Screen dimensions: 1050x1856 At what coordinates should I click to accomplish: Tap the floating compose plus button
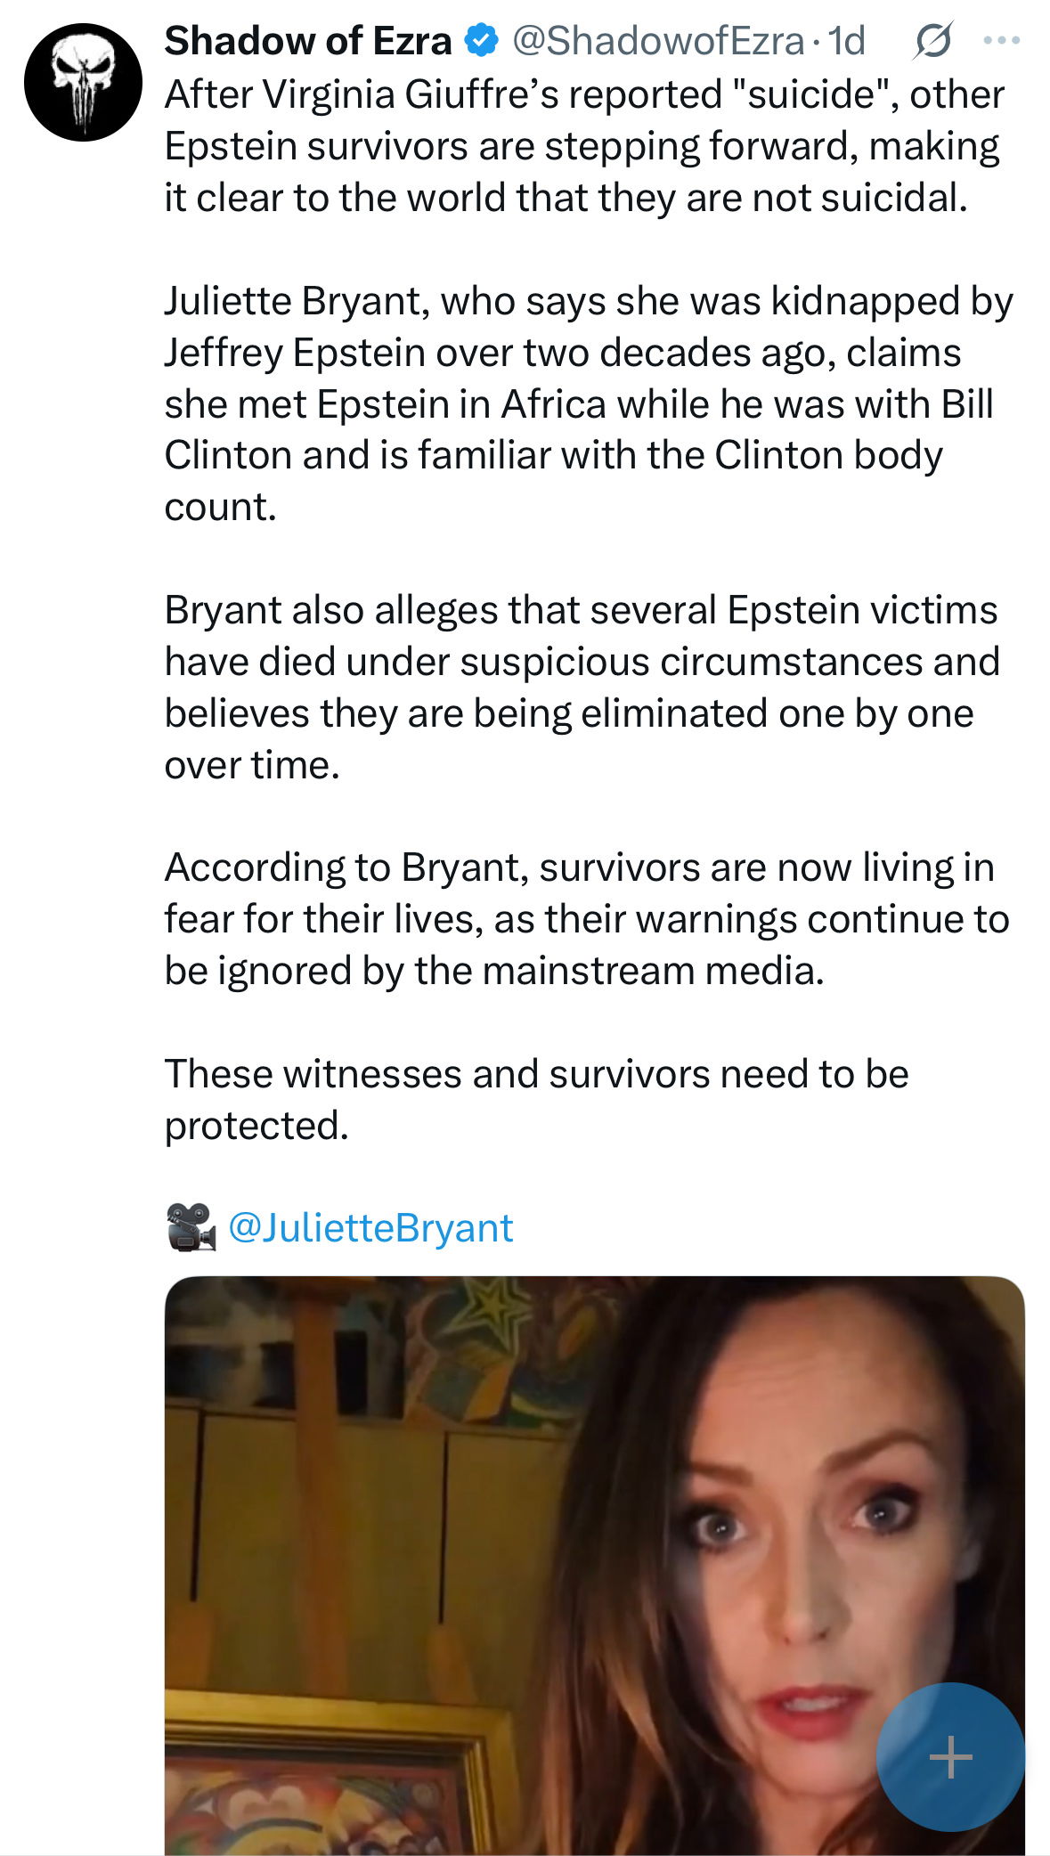click(x=950, y=1757)
